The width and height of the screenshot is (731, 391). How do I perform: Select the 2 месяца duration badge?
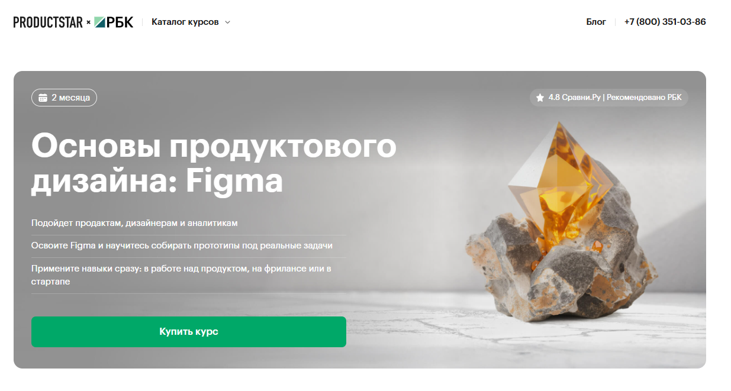[x=64, y=98]
